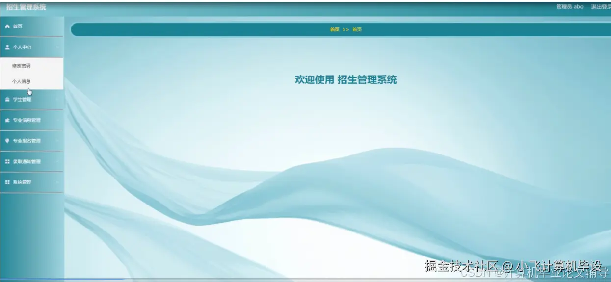Expand the 学生管理 chevron arrow
The width and height of the screenshot is (611, 282).
[58, 100]
